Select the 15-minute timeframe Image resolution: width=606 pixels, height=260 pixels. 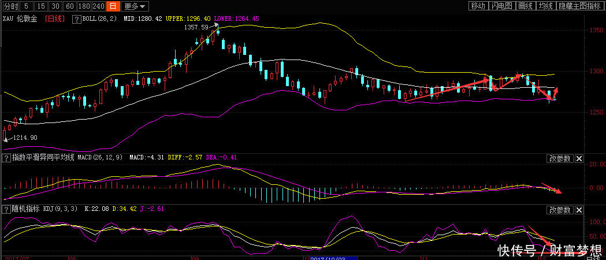41,6
